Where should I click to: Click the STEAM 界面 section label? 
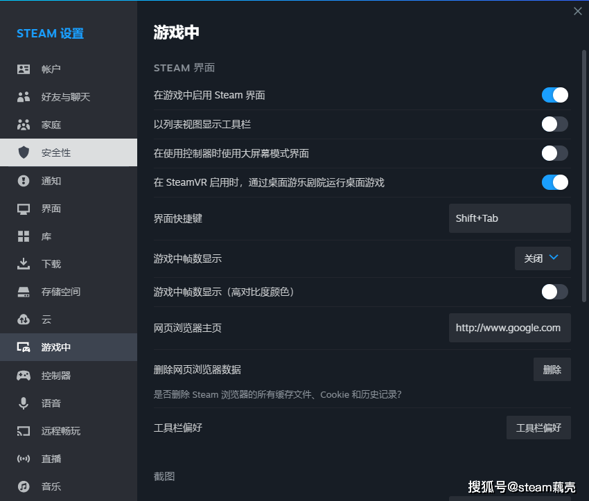point(184,68)
